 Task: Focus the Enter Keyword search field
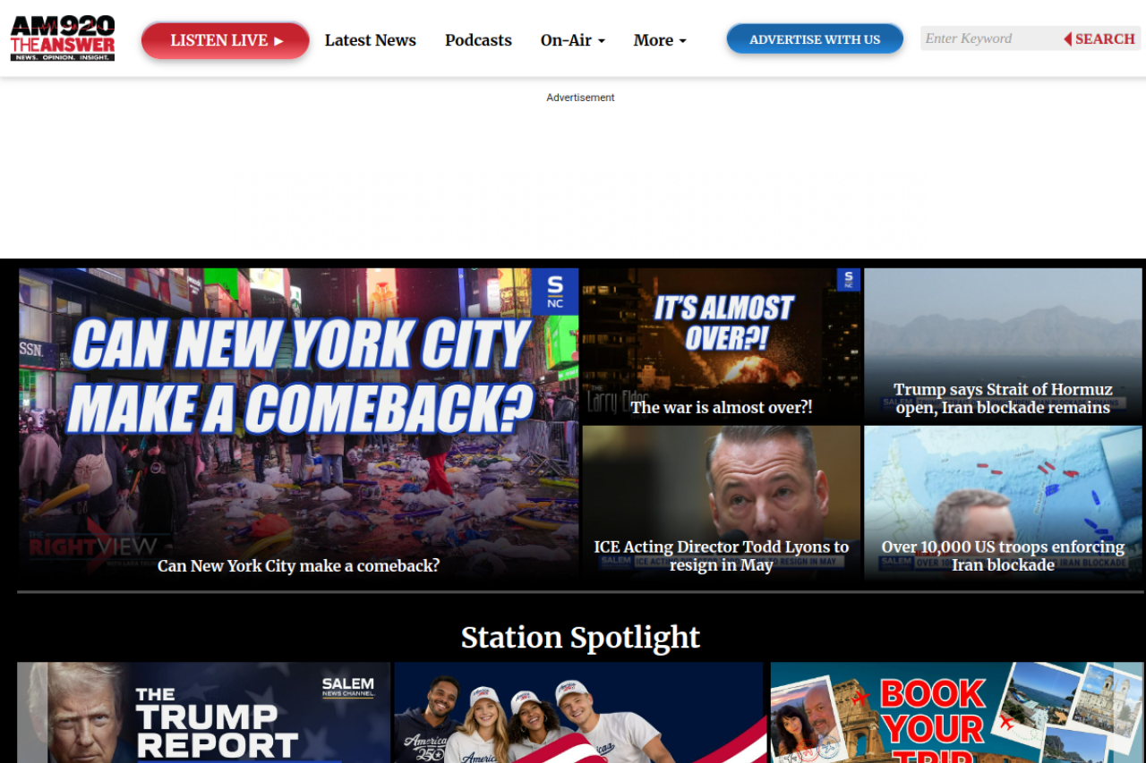coord(989,38)
